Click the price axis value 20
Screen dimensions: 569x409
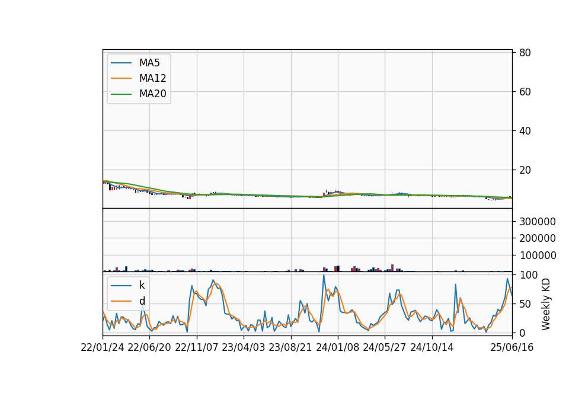coord(525,170)
